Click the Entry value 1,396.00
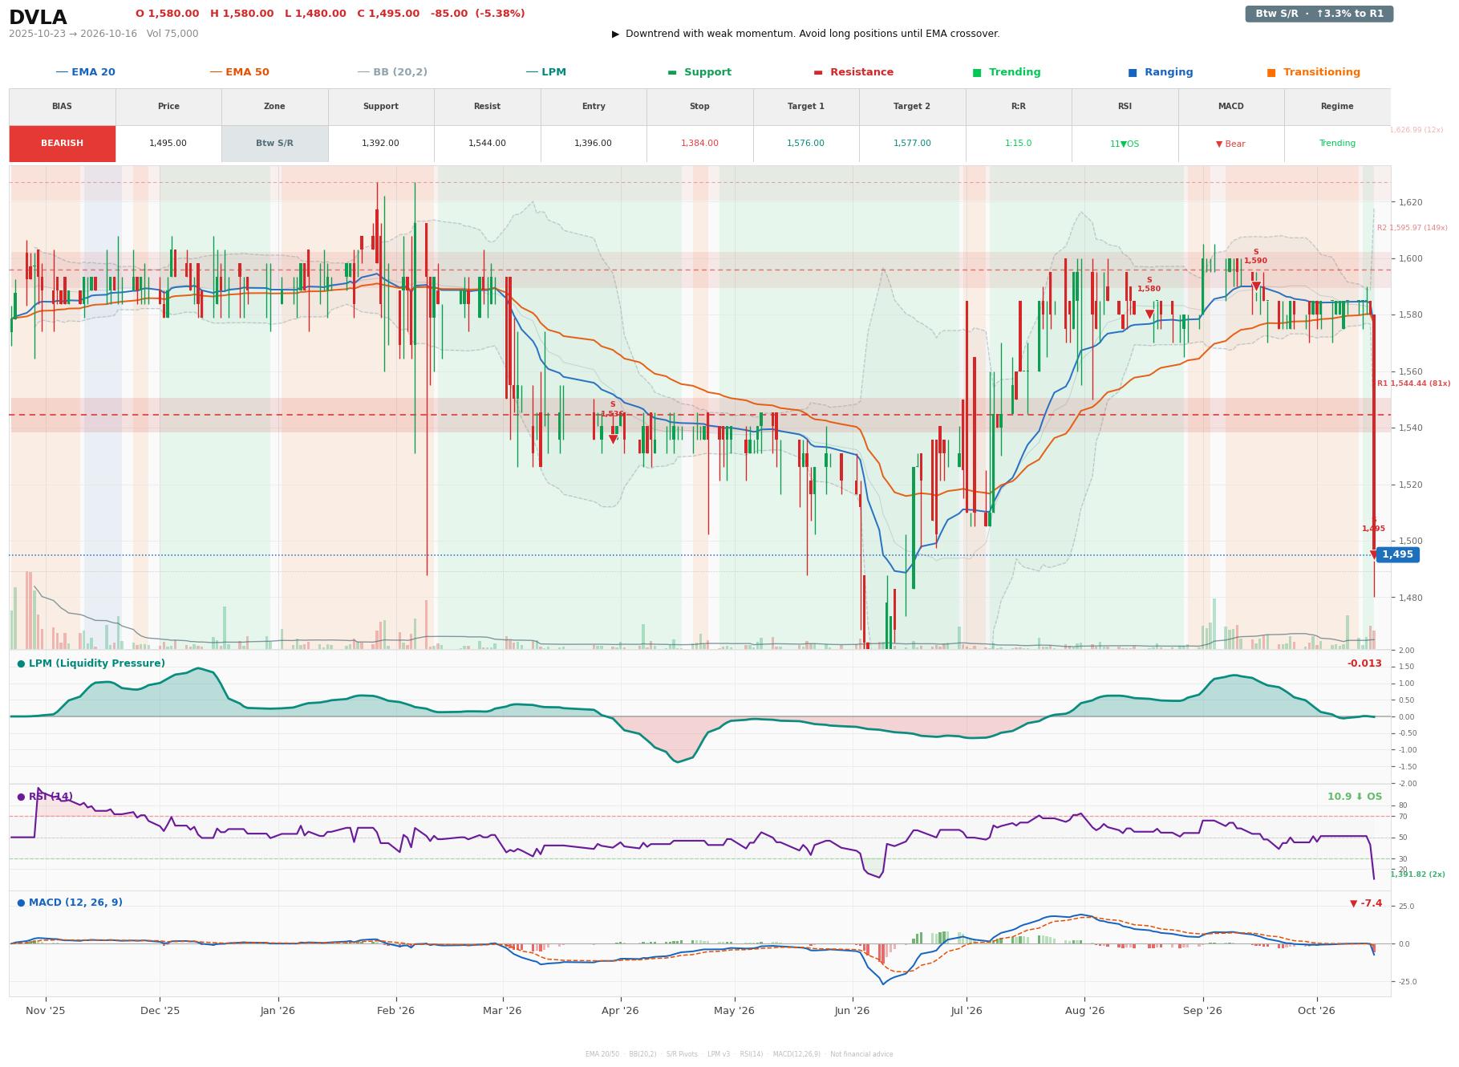Viewport: 1459px width, 1067px height. tap(593, 144)
